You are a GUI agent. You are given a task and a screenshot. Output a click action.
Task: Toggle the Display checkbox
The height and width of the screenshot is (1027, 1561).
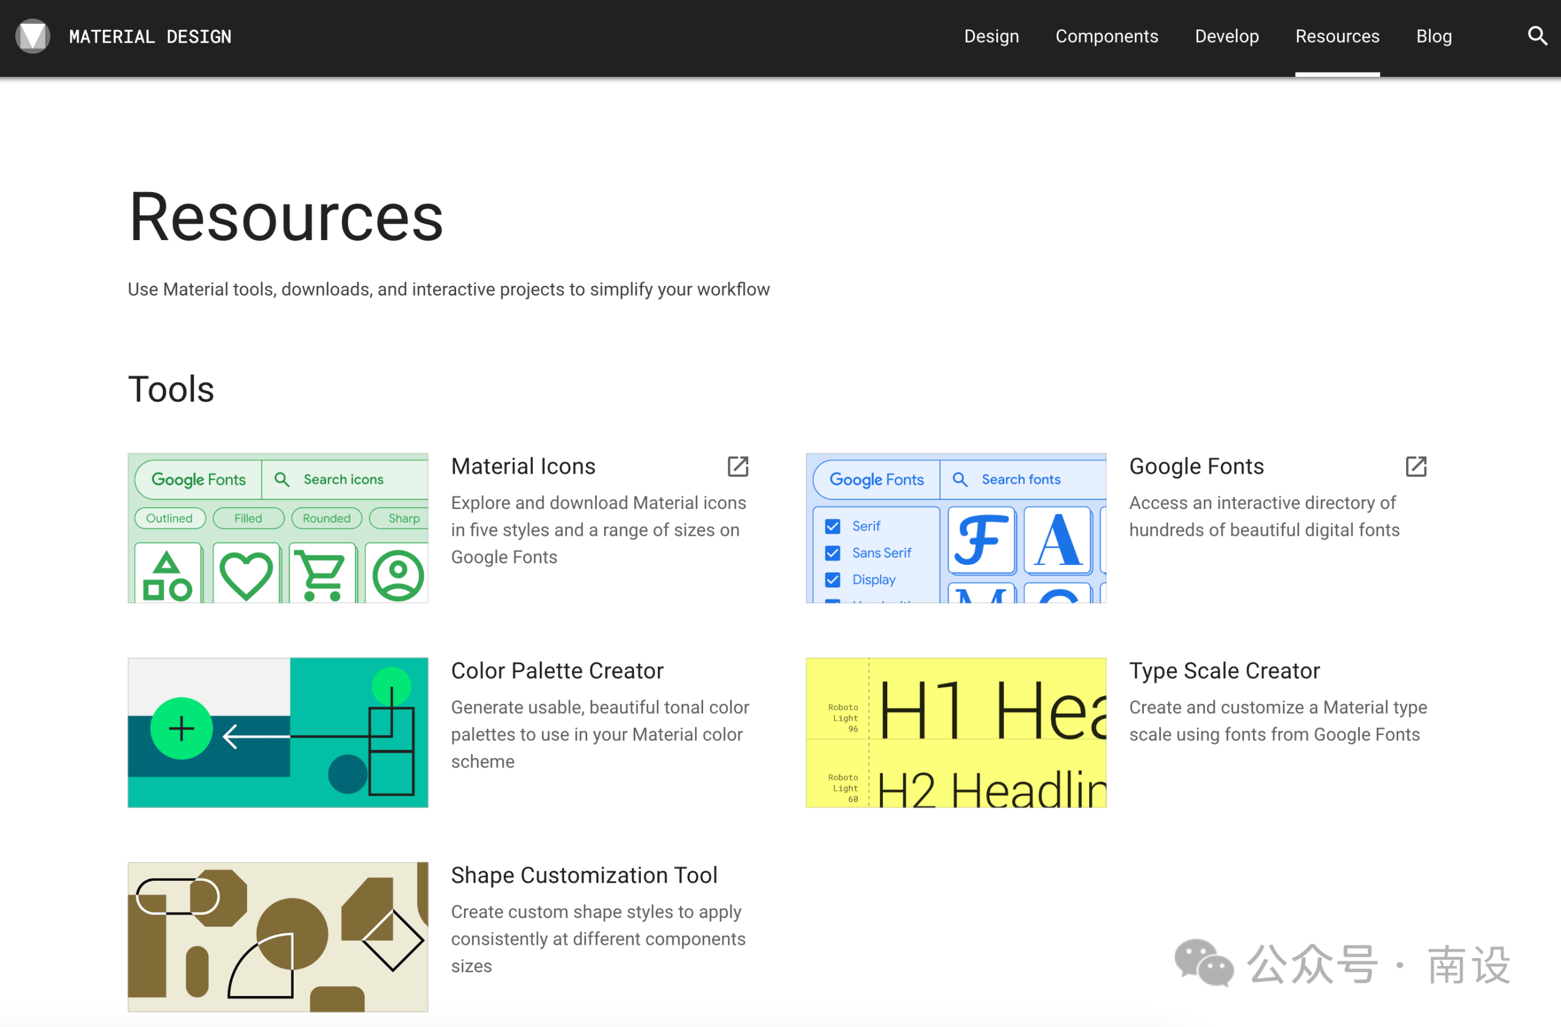(x=832, y=580)
